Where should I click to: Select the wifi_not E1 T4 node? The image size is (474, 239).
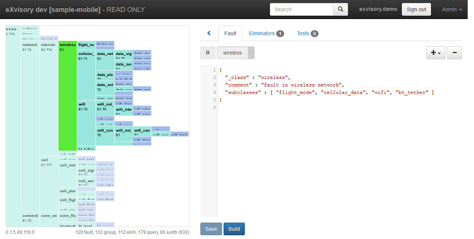pyautogui.click(x=105, y=108)
